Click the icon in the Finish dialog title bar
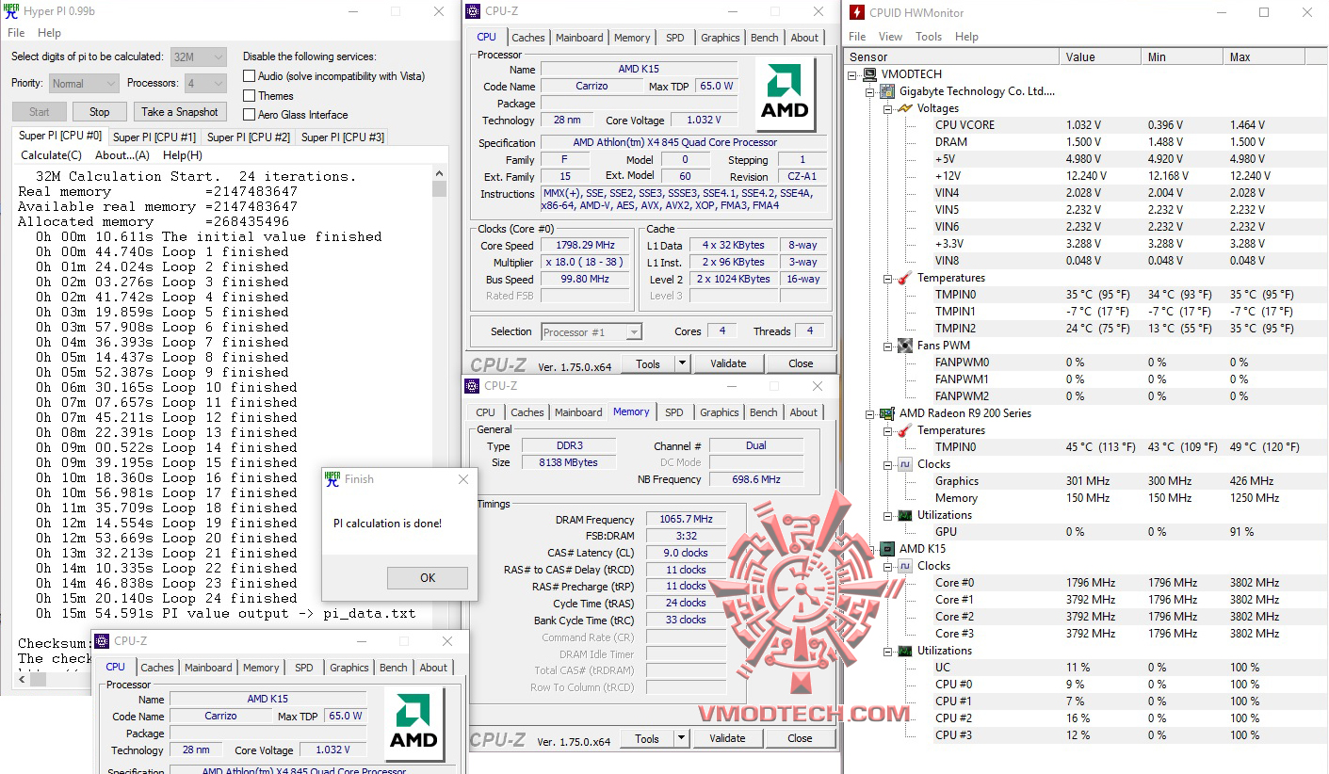 pyautogui.click(x=332, y=479)
